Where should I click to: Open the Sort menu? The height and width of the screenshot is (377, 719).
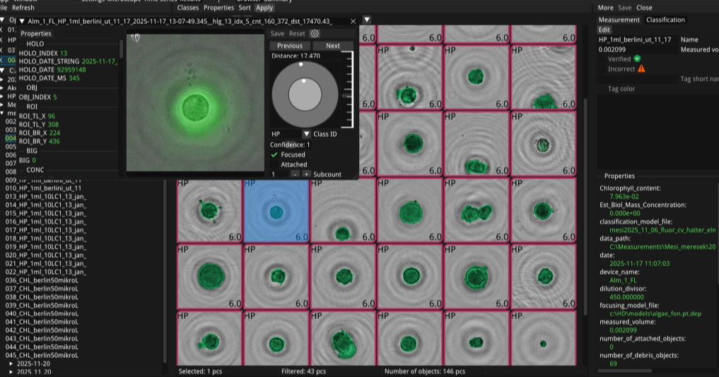[245, 8]
